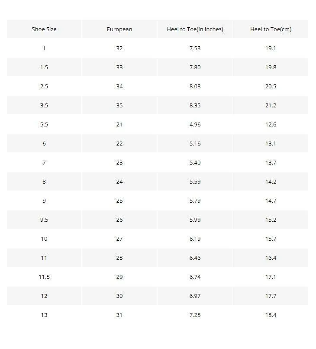Click the European column header
Screen dimensions: 316x349
coord(119,29)
